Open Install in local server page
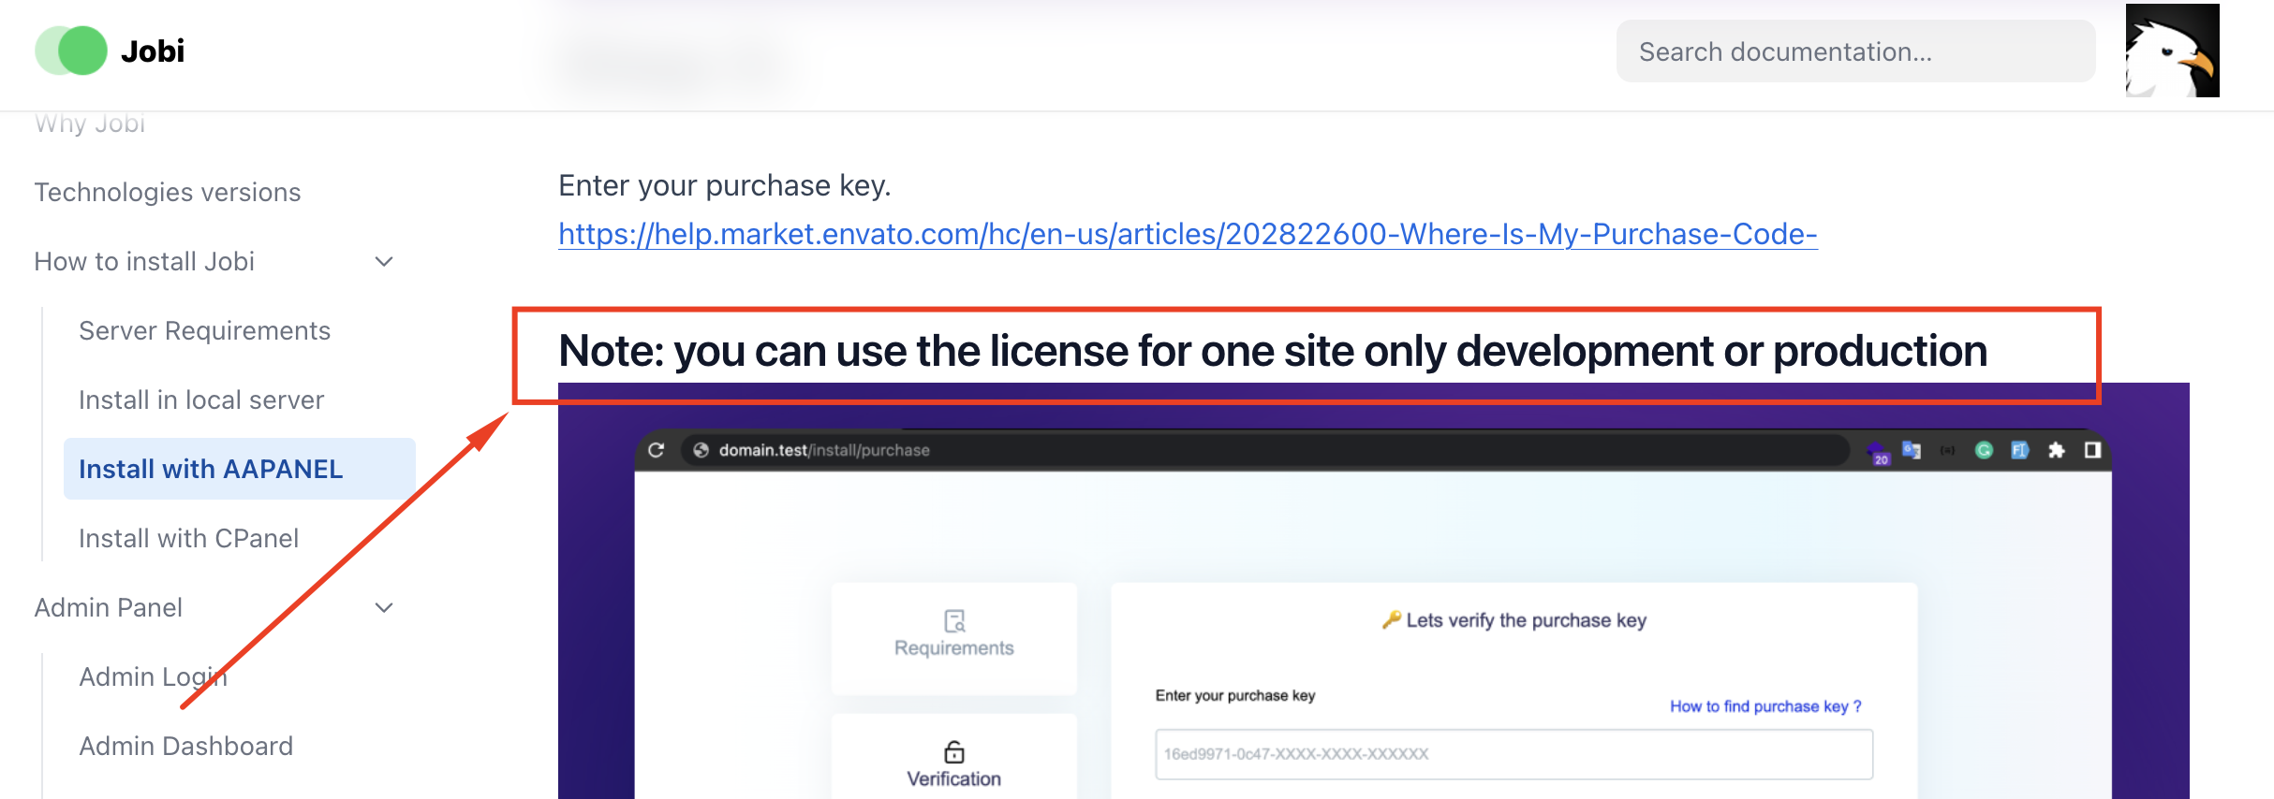 (201, 399)
